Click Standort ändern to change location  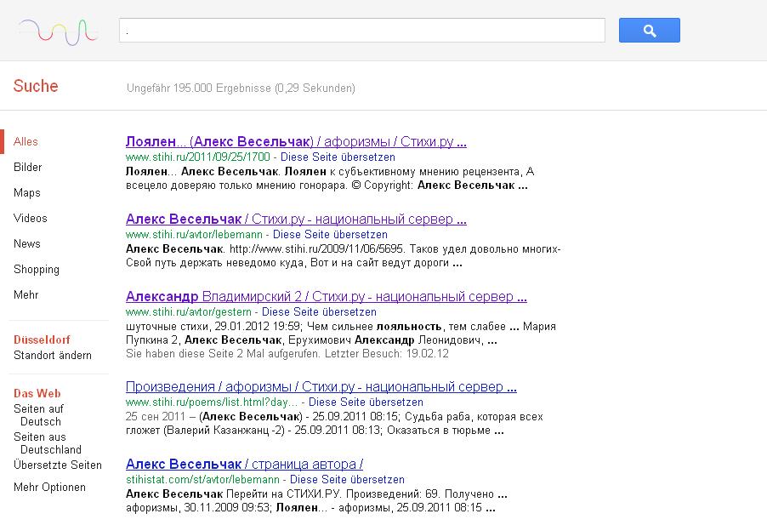(52, 355)
